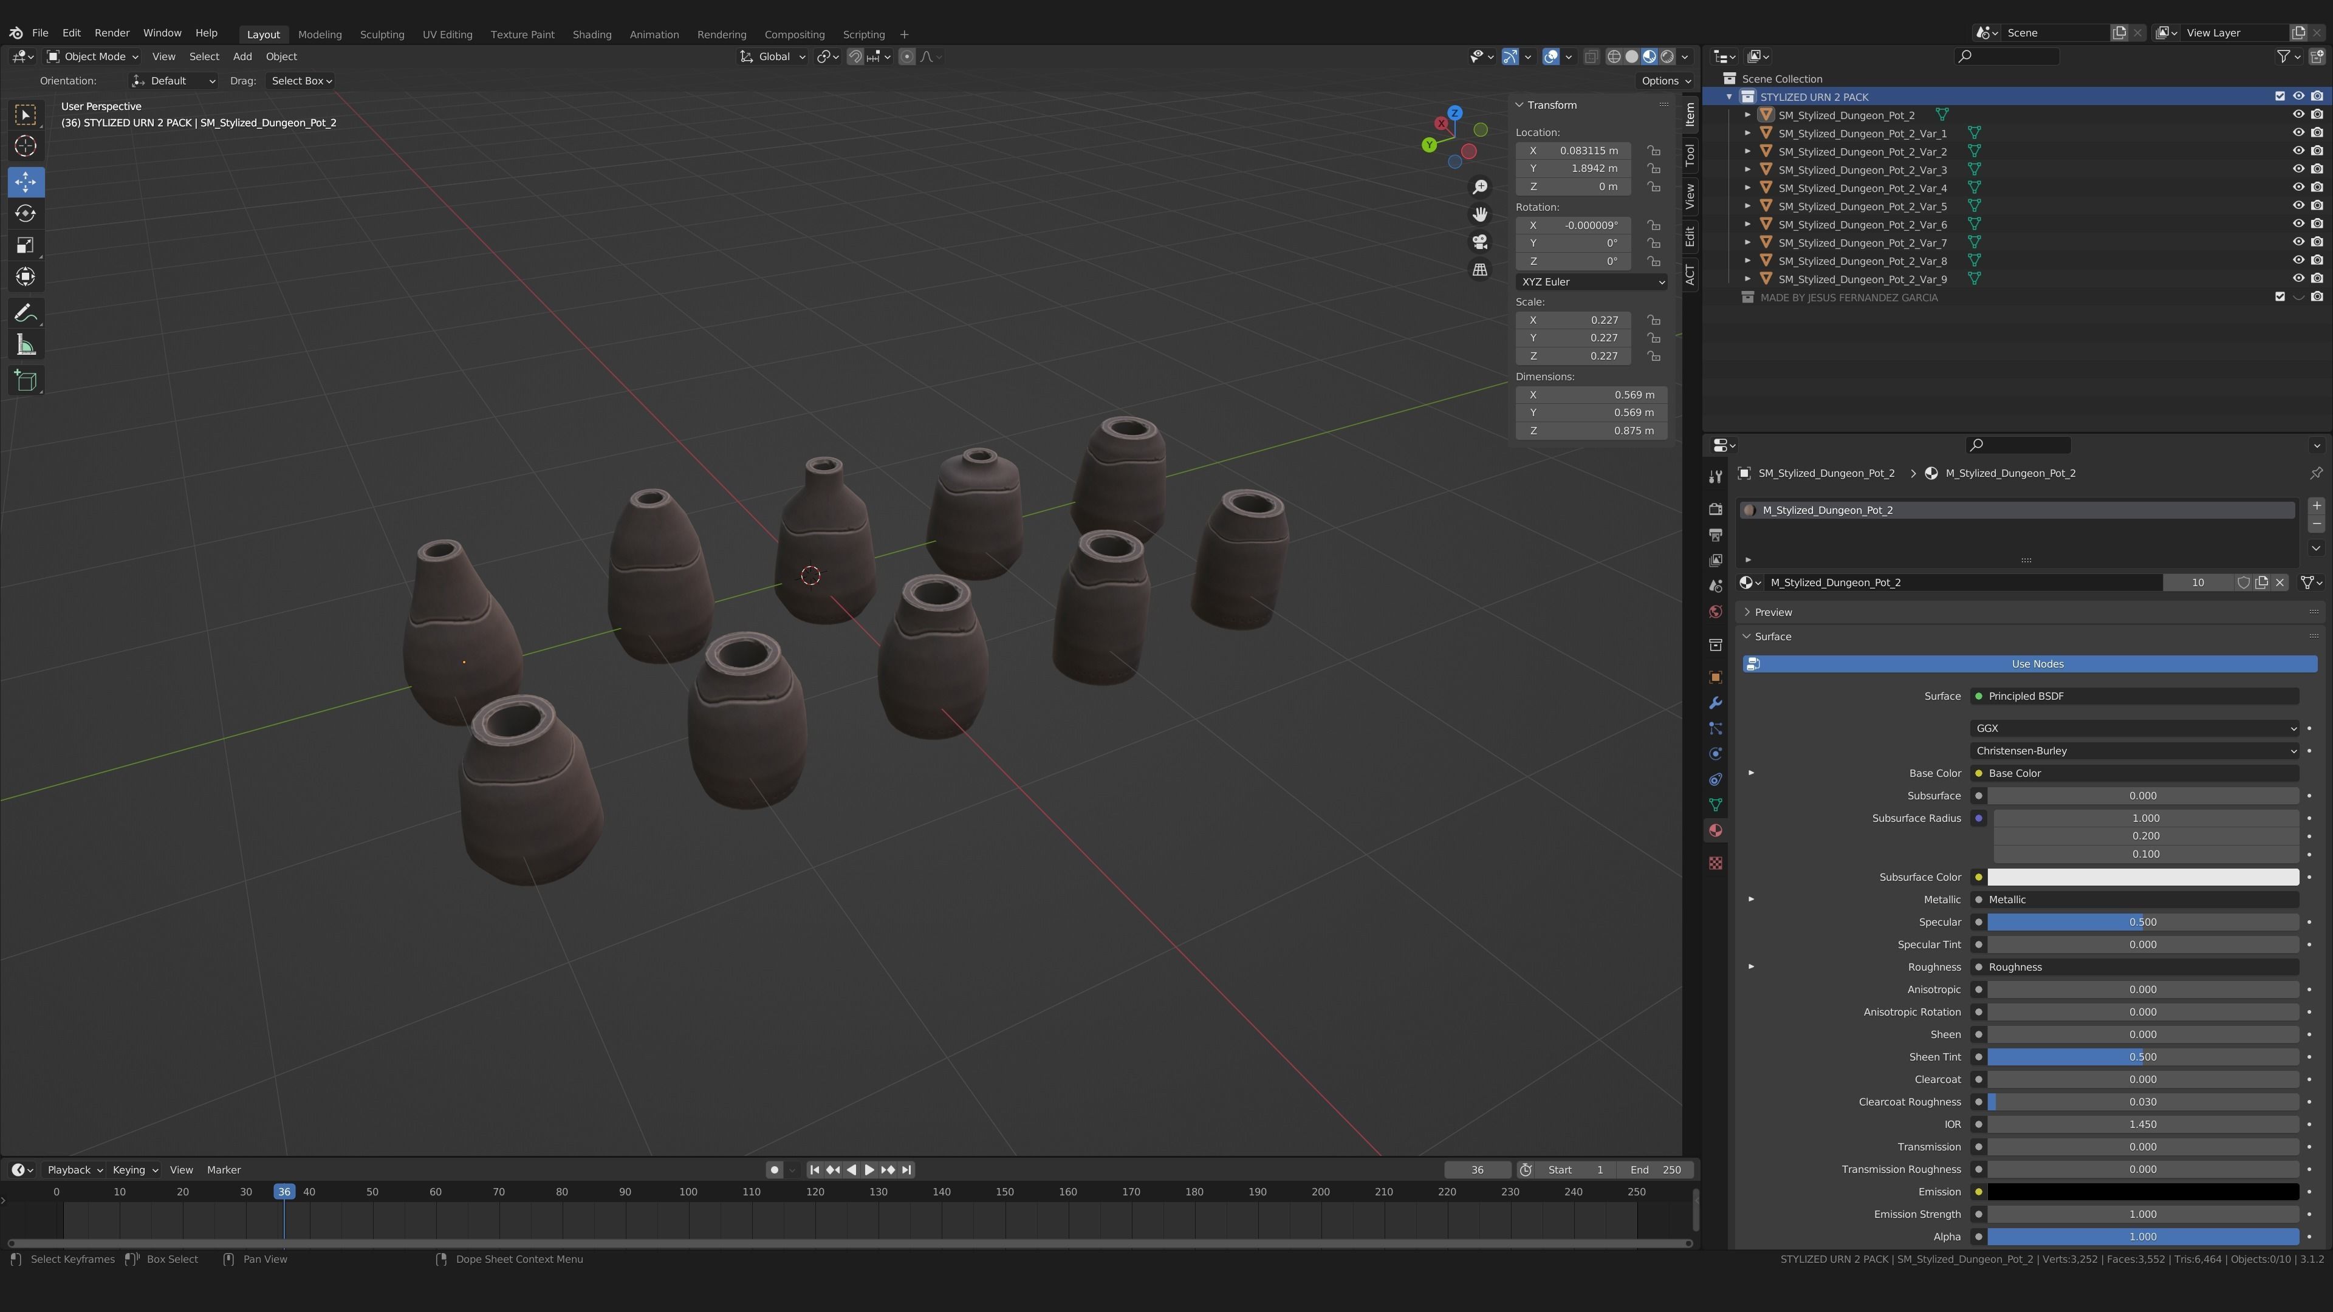
Task: Open the viewport Options popover
Action: click(1665, 81)
